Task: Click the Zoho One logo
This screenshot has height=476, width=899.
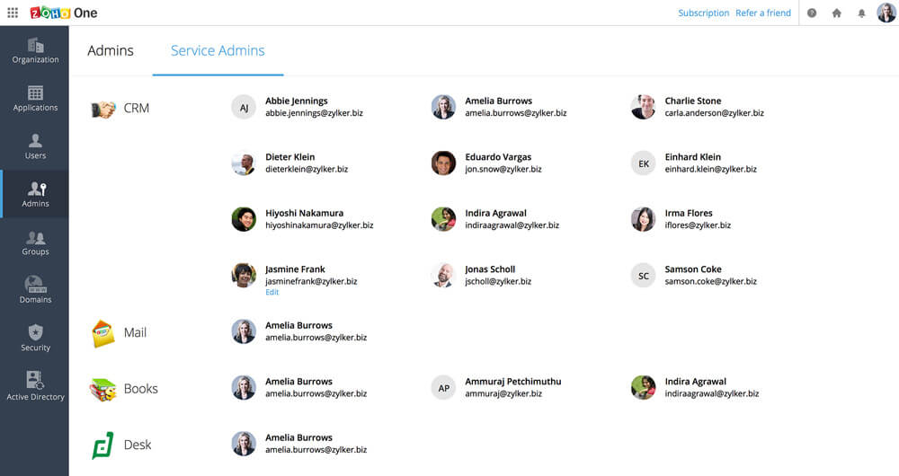Action: click(x=64, y=13)
